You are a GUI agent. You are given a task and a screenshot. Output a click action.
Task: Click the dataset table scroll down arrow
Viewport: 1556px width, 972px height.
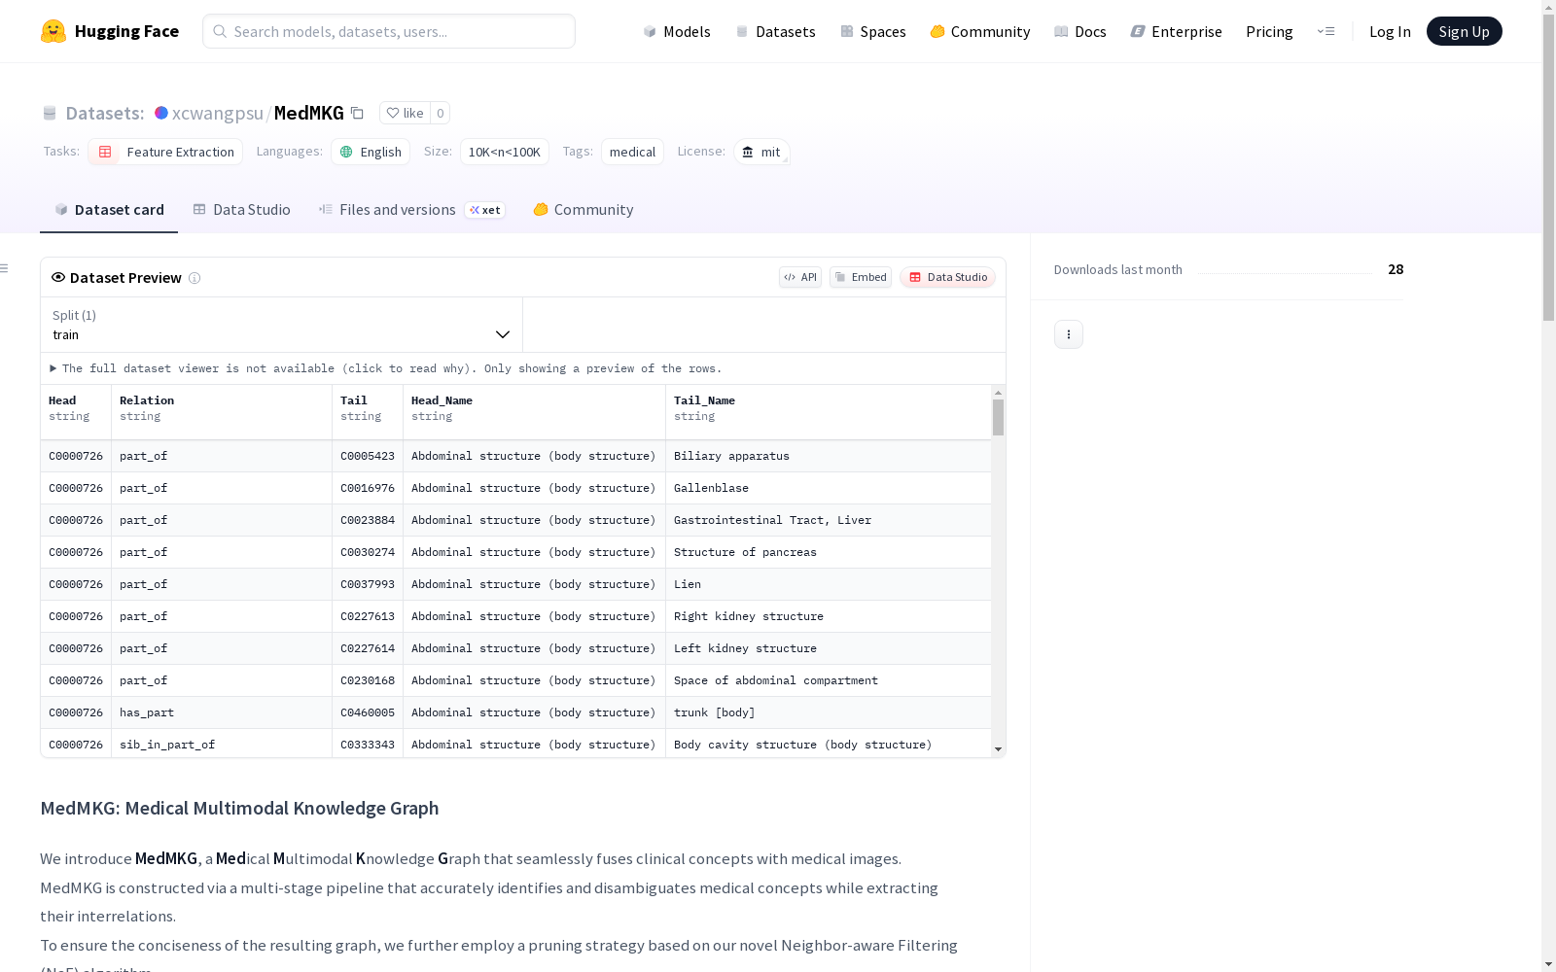point(998,749)
